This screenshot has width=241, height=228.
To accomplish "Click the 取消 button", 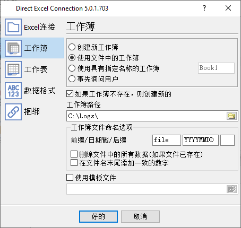I will (140, 216).
